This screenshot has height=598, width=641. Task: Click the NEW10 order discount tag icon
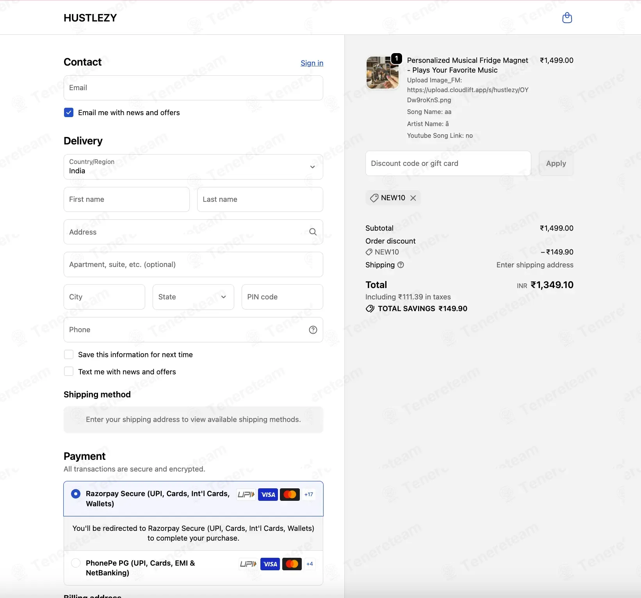pyautogui.click(x=369, y=252)
